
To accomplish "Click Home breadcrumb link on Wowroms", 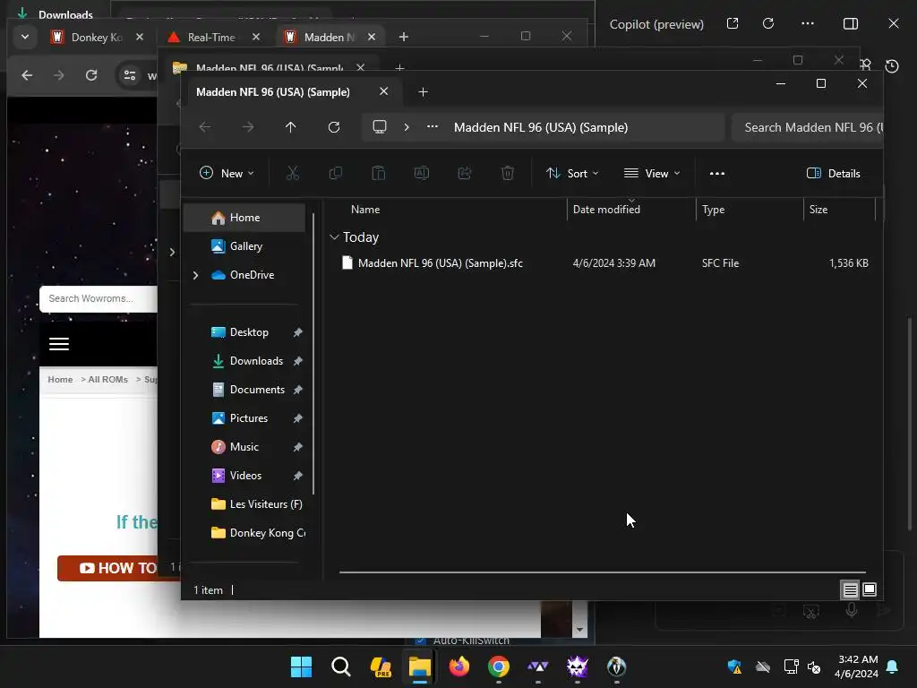I will tap(60, 379).
